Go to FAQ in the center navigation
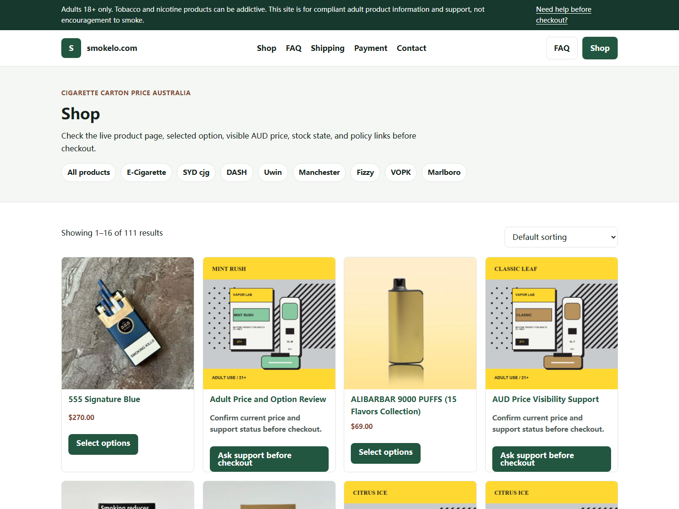The width and height of the screenshot is (679, 509). tap(293, 48)
